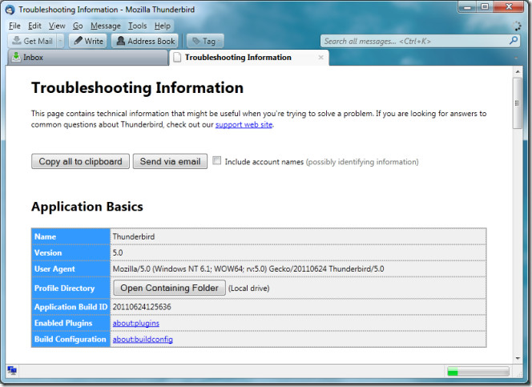Viewport: 532px width, 387px height.
Task: Click the Write button
Action: point(89,41)
